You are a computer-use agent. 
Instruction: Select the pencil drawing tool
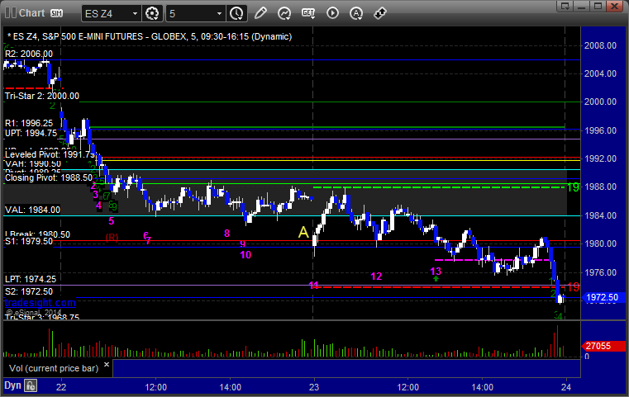260,13
